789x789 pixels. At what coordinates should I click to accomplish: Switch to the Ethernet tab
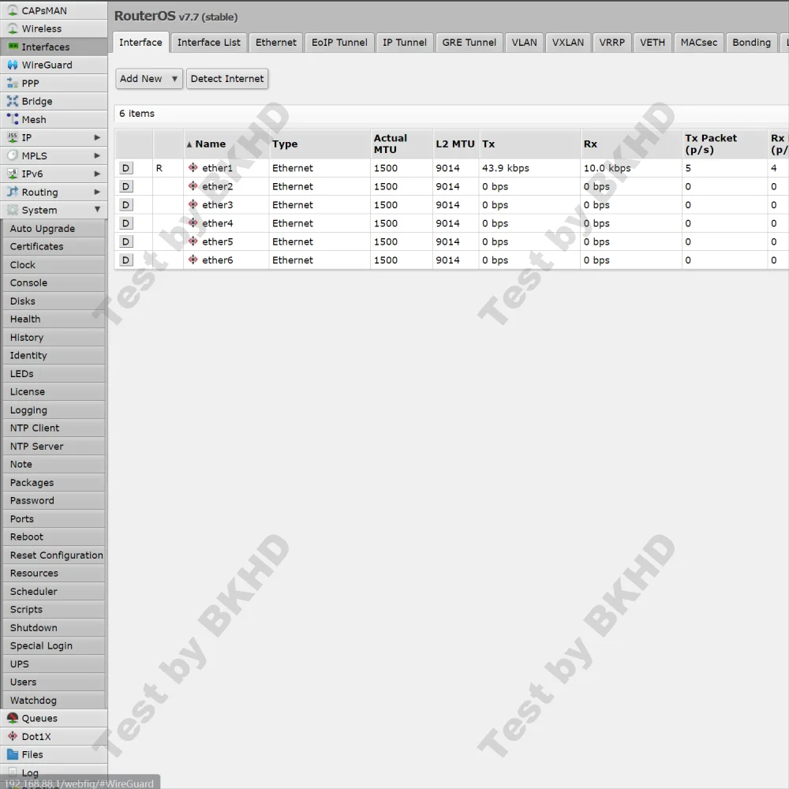pyautogui.click(x=275, y=43)
